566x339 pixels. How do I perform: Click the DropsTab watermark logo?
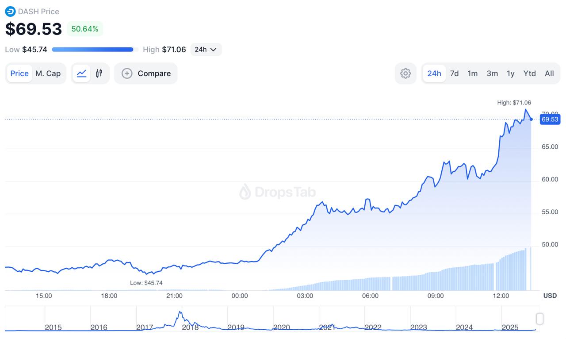[245, 192]
